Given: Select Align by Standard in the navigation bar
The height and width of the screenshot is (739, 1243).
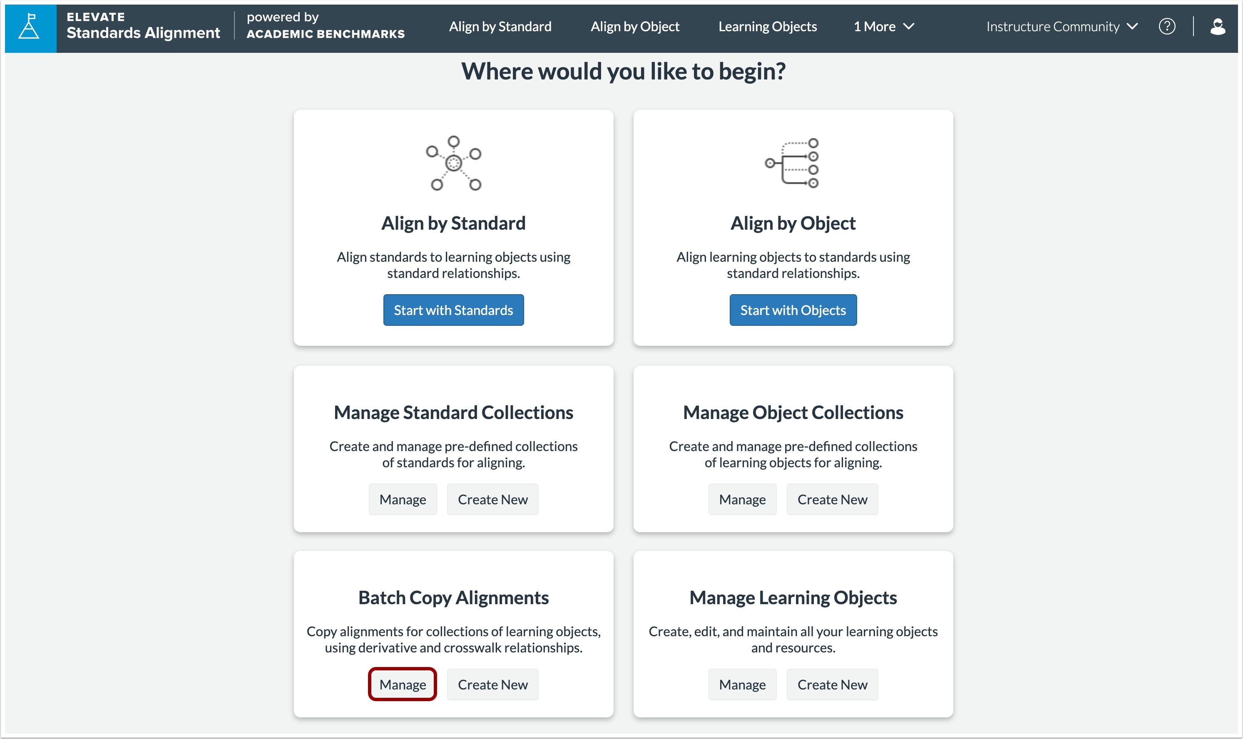Looking at the screenshot, I should (500, 26).
